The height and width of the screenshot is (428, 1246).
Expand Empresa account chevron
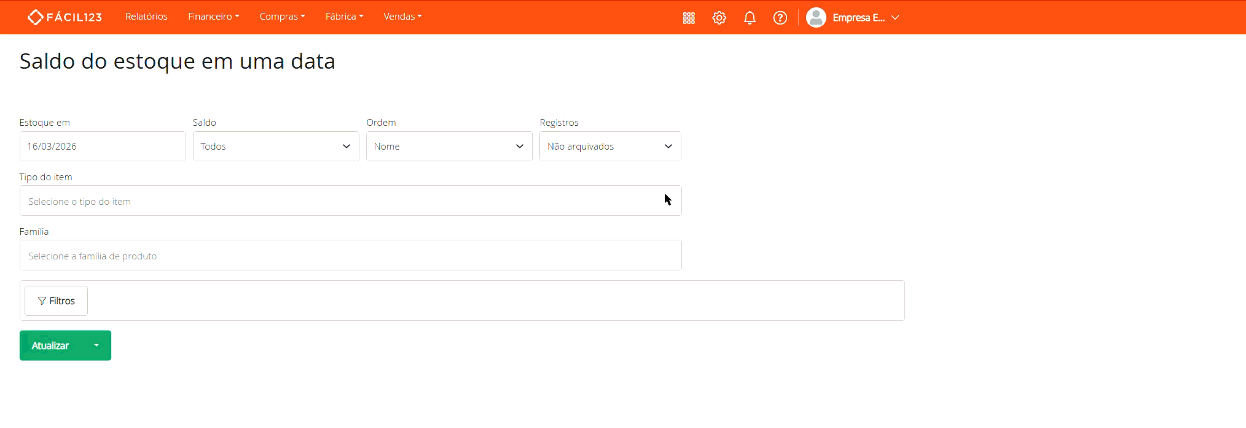[x=895, y=18]
